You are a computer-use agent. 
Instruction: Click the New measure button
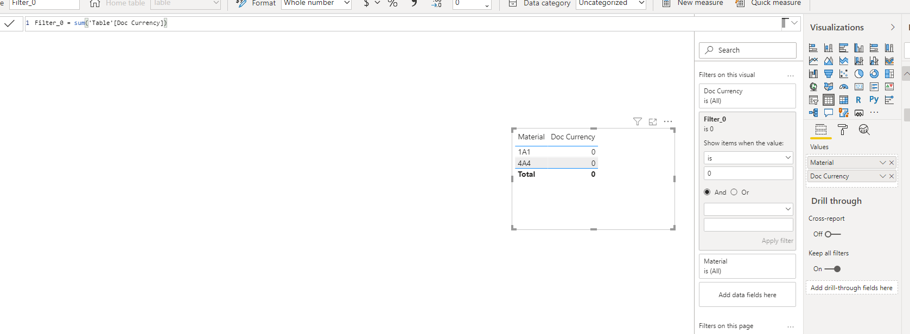[x=693, y=3]
